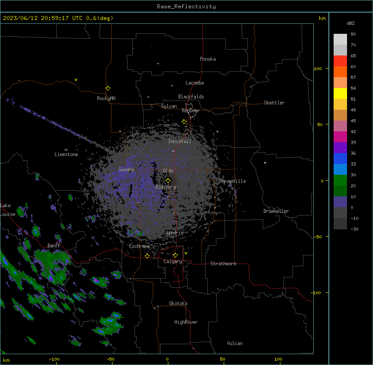
Task: Click the Ponoka city label
Action: coord(208,59)
